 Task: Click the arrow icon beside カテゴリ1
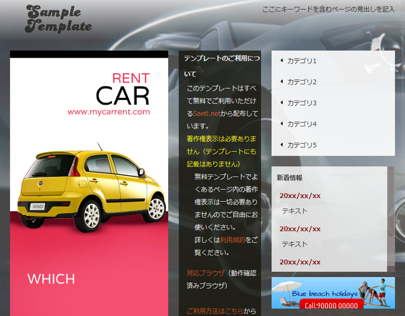click(282, 61)
